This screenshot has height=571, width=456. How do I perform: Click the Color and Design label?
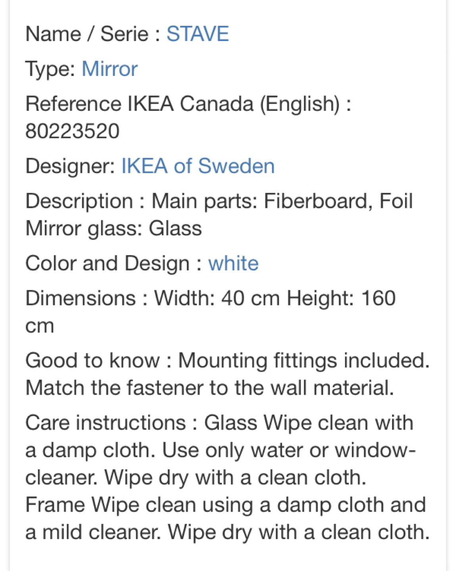coord(107,263)
